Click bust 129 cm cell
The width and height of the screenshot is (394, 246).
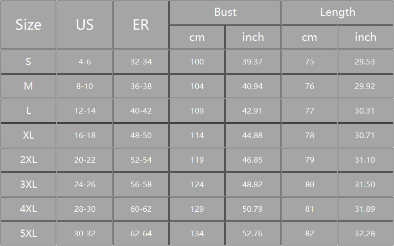(x=197, y=209)
